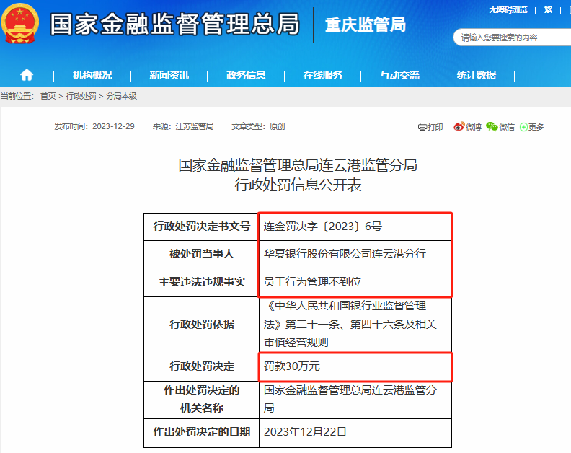Viewport: 571px width, 453px height.
Task: Click the row header 主要违法违规事实
Action: click(x=202, y=282)
